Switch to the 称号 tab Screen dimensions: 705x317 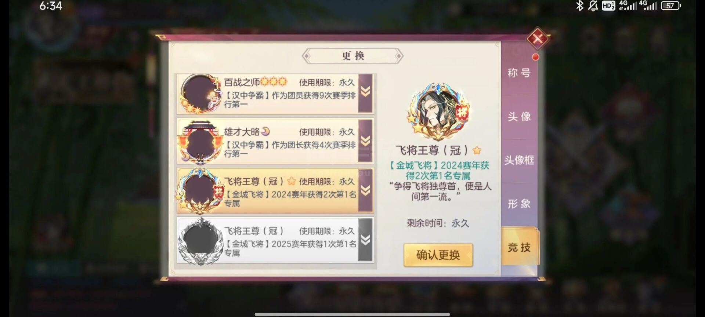click(519, 73)
